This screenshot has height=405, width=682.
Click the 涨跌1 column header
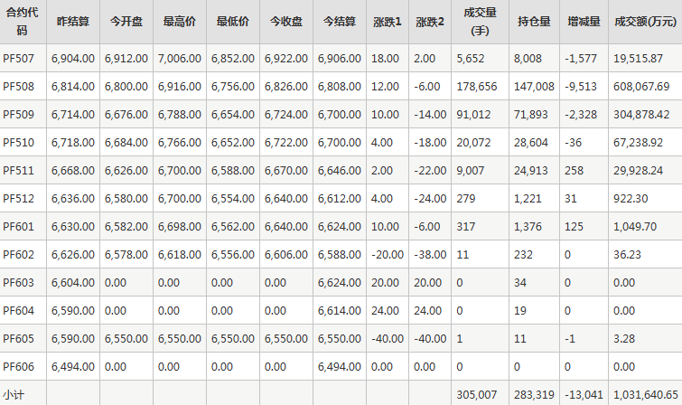click(x=388, y=22)
